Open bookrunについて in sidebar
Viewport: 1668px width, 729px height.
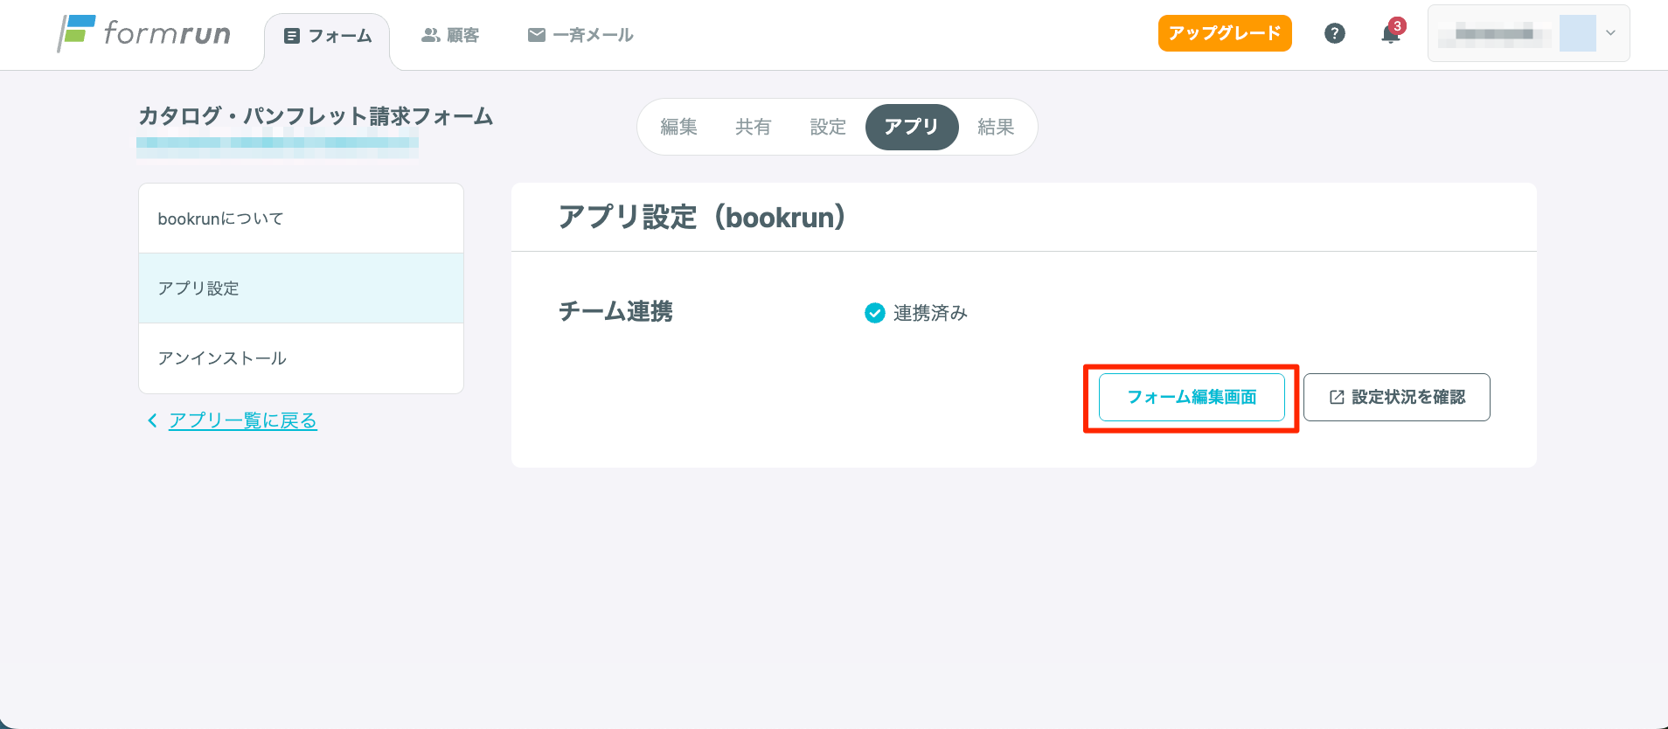tap(301, 219)
